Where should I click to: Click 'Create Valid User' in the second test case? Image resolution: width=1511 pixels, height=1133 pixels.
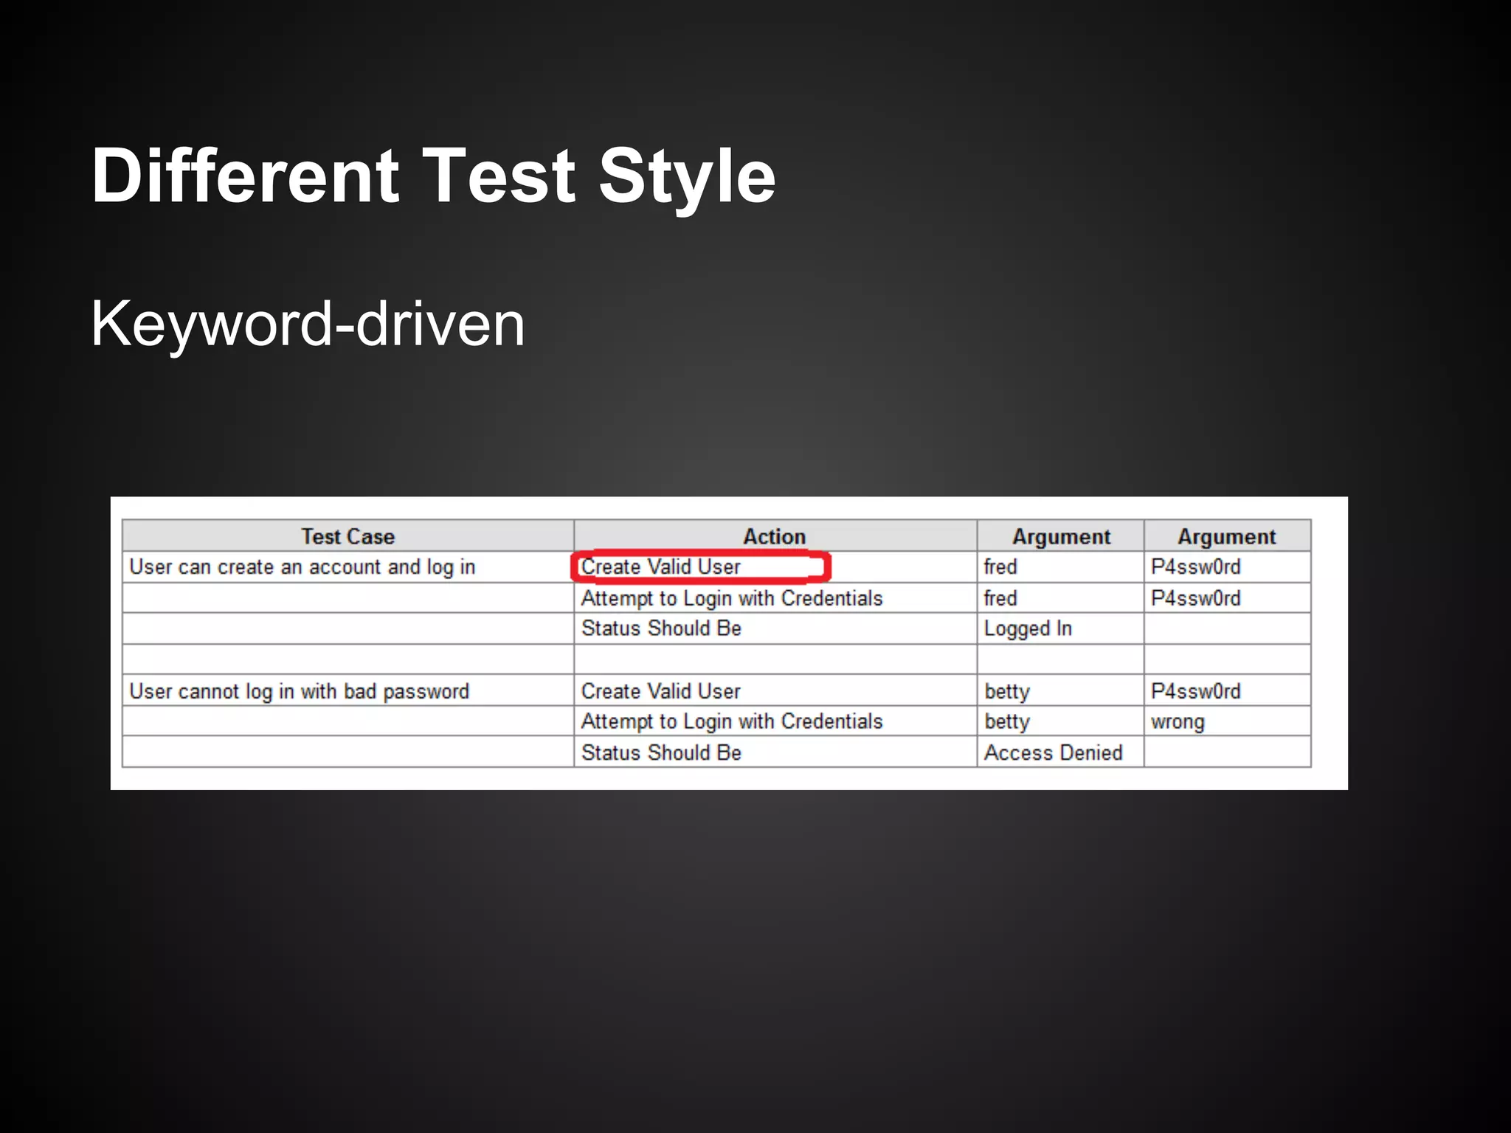(661, 691)
